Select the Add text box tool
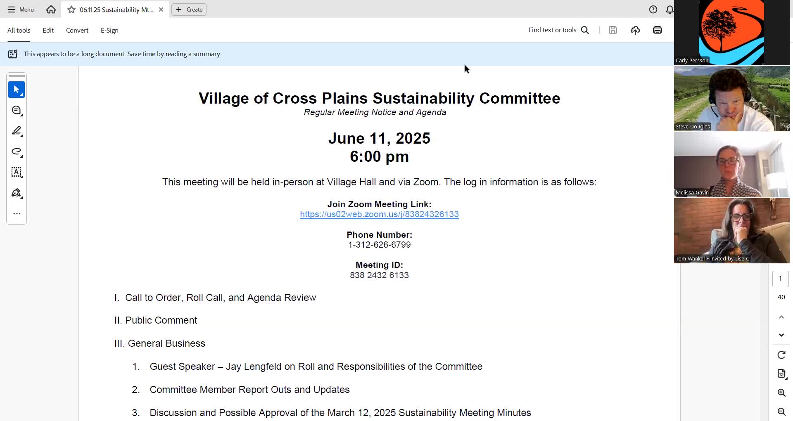The height and width of the screenshot is (421, 793). (17, 172)
